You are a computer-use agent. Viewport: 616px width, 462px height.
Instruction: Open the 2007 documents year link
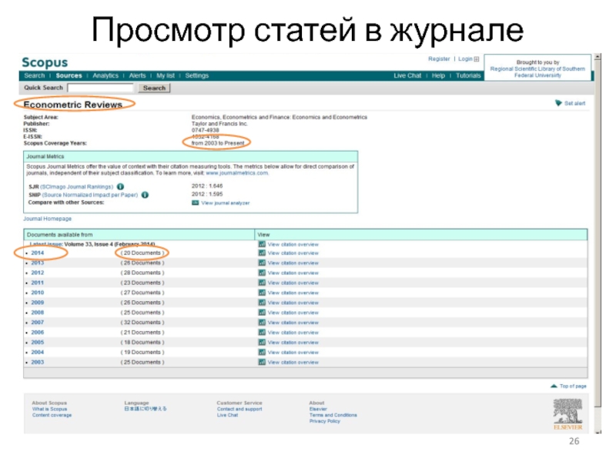pos(37,323)
